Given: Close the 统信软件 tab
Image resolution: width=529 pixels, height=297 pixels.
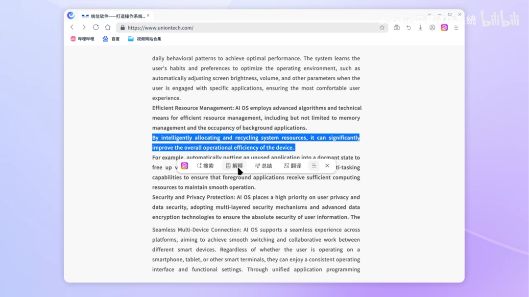Looking at the screenshot, I should [x=148, y=16].
